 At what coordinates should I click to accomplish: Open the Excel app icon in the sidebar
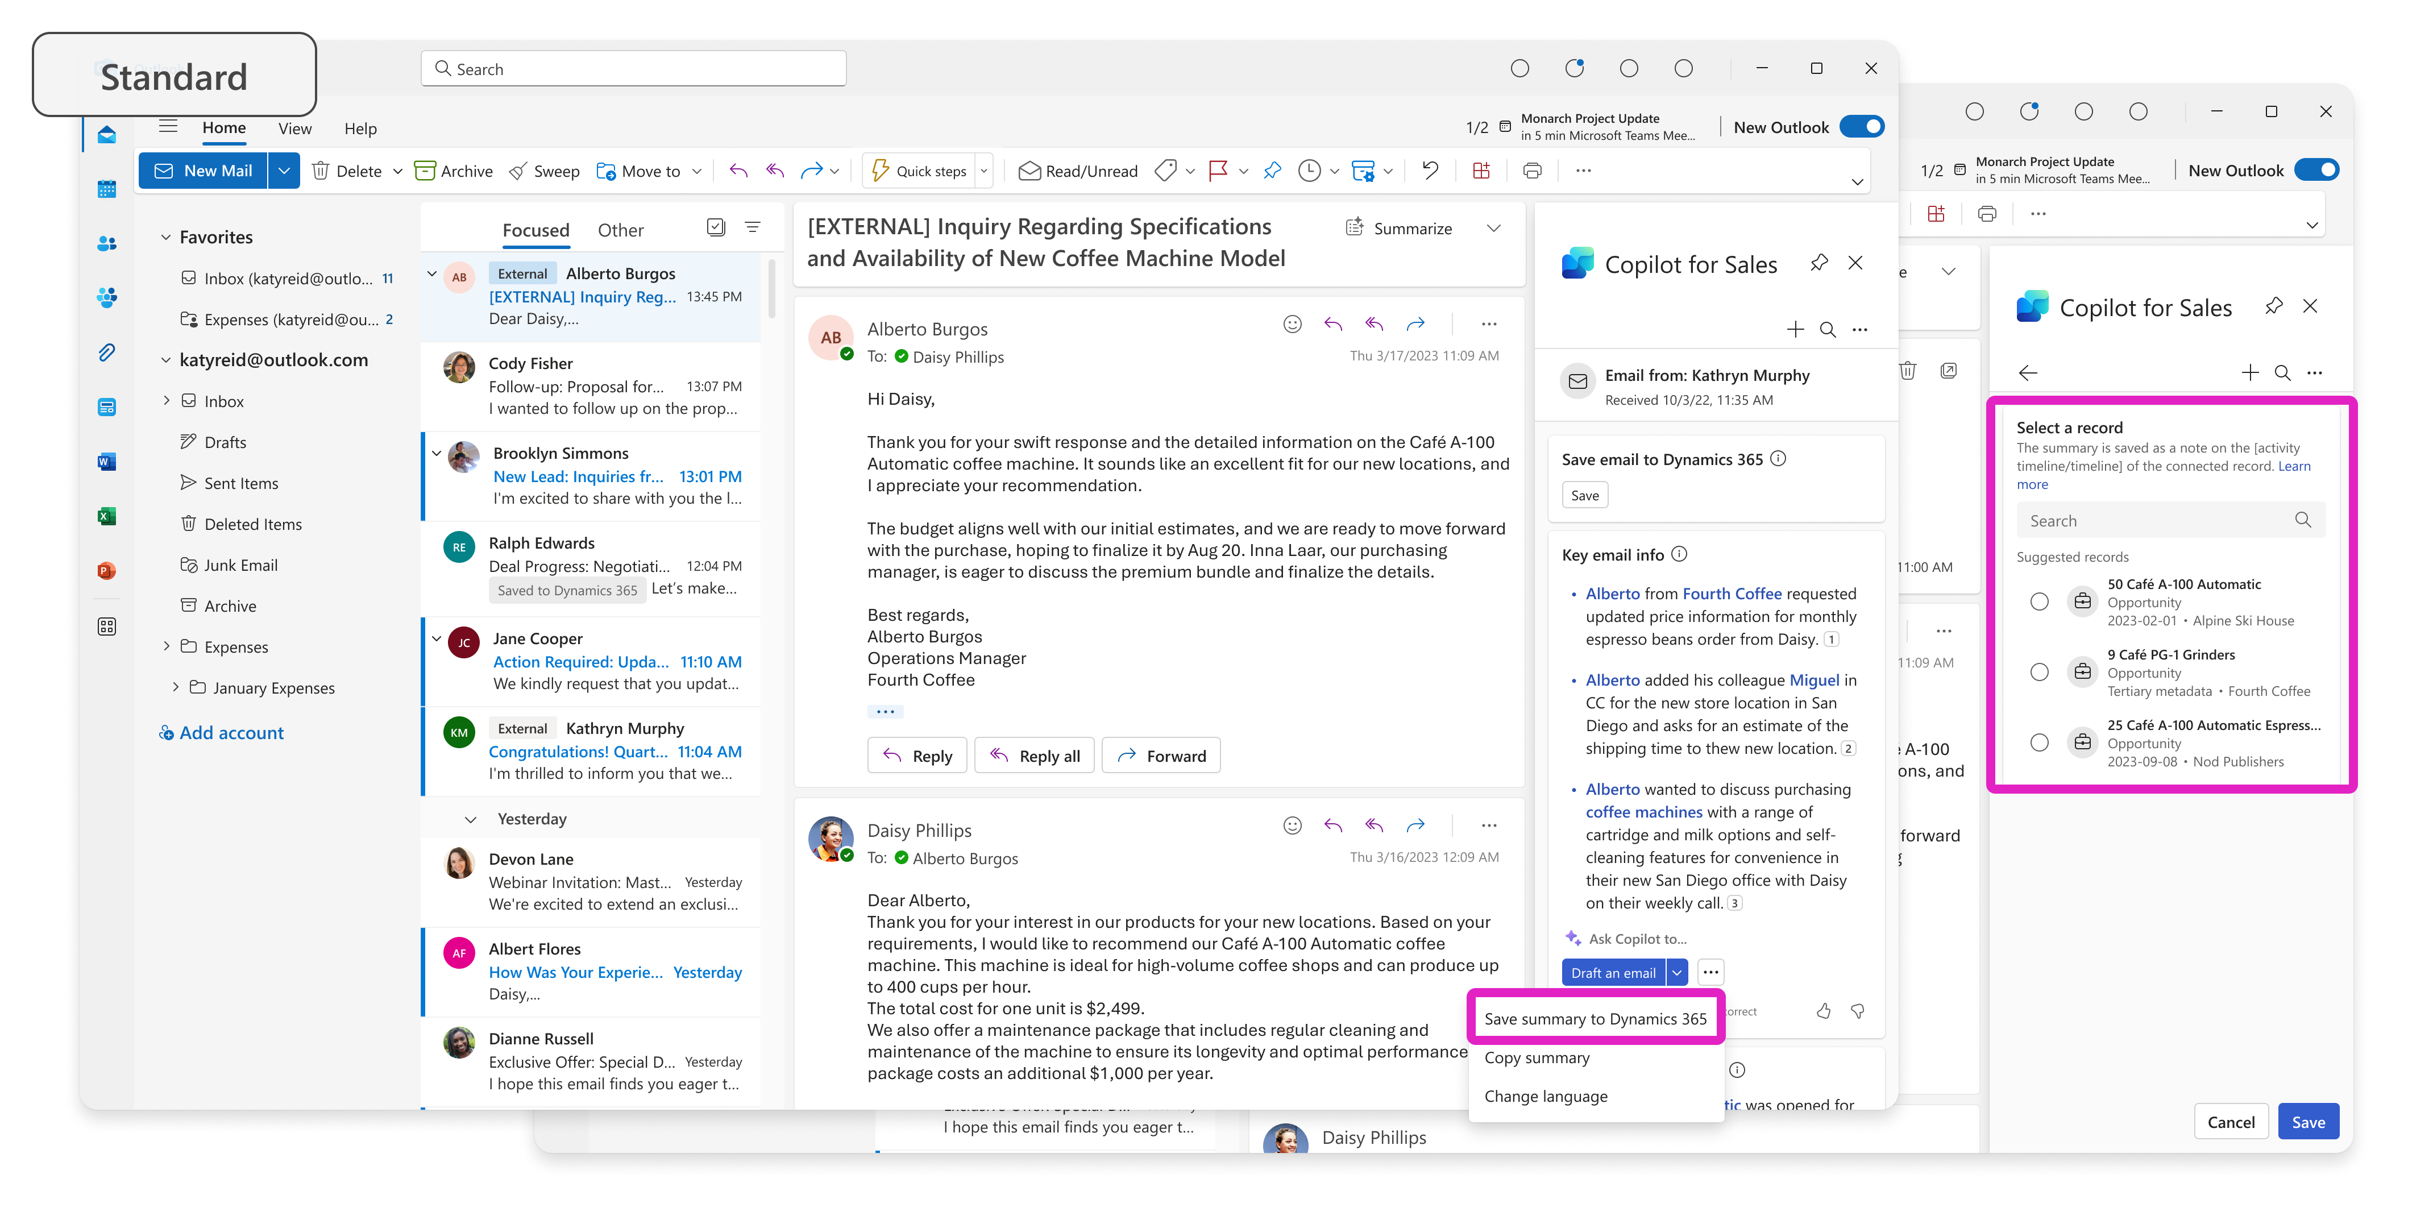107,516
